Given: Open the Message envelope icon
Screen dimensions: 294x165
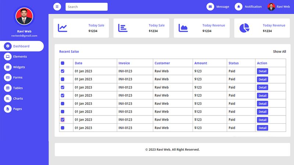Looking at the screenshot, I should point(210,7).
